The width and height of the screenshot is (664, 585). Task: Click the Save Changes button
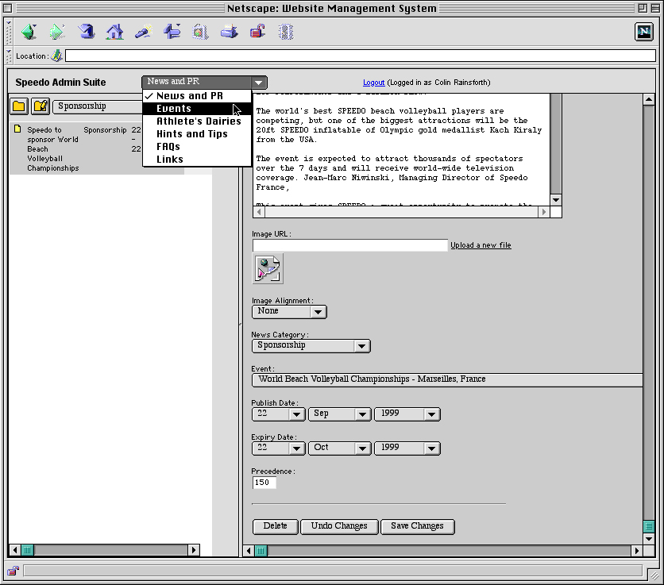pyautogui.click(x=417, y=526)
